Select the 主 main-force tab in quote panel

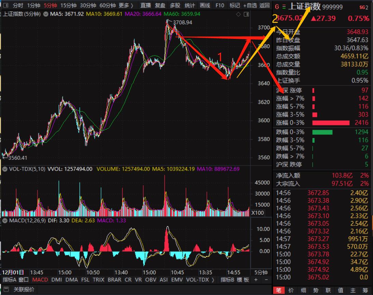[x=353, y=290]
